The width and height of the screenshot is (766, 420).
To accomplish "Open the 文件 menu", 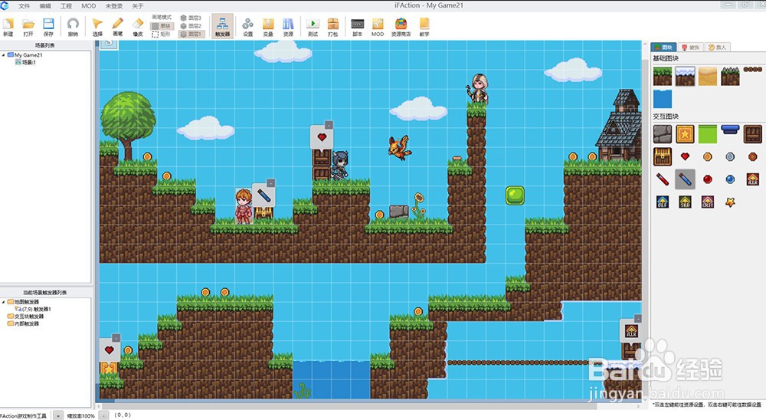I will [x=24, y=6].
